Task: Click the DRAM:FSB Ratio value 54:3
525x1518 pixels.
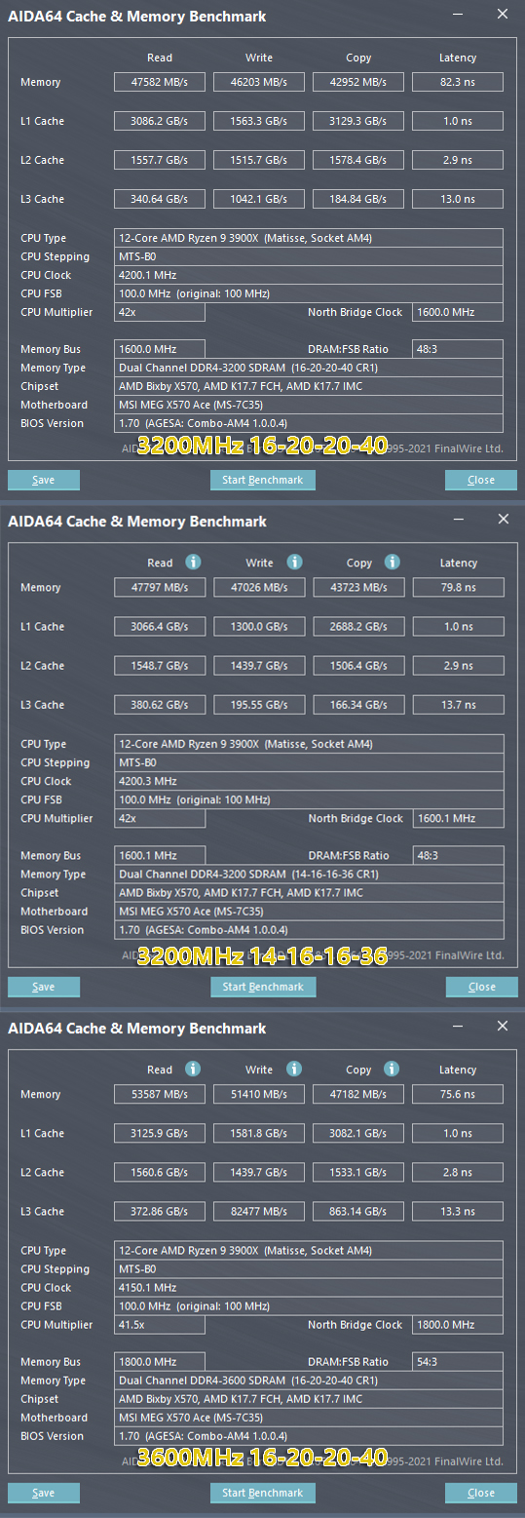Action: [458, 1361]
